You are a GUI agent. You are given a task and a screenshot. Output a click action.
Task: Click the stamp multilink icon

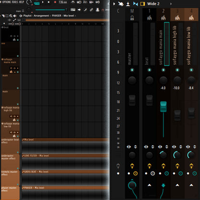[x=98, y=10]
